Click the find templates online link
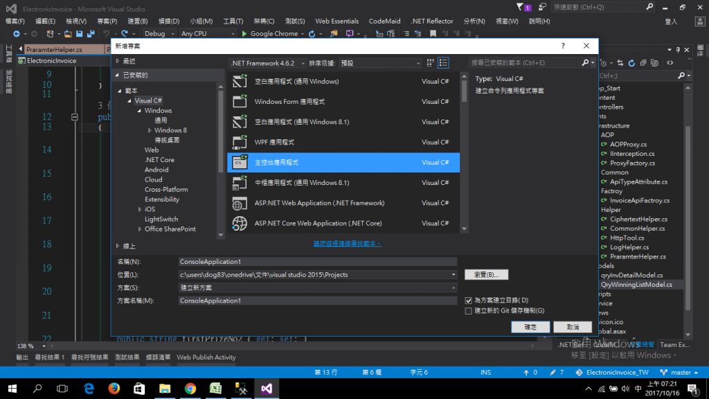 [x=348, y=243]
